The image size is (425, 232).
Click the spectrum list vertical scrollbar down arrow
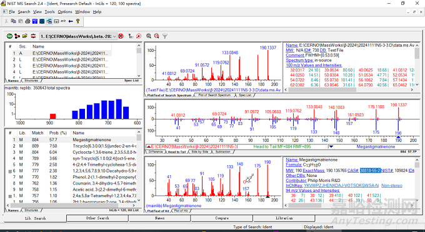coord(139,76)
